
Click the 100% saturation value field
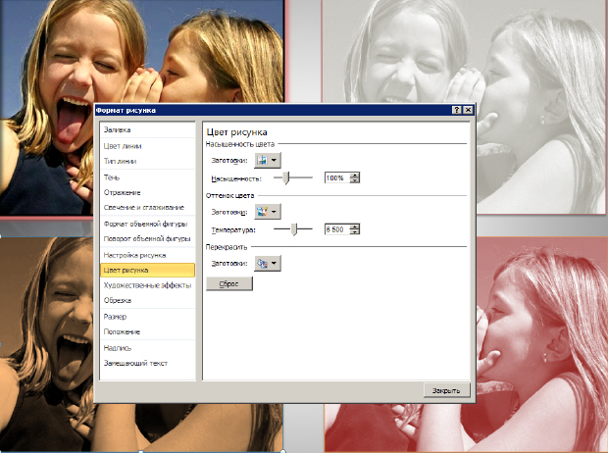pos(337,178)
